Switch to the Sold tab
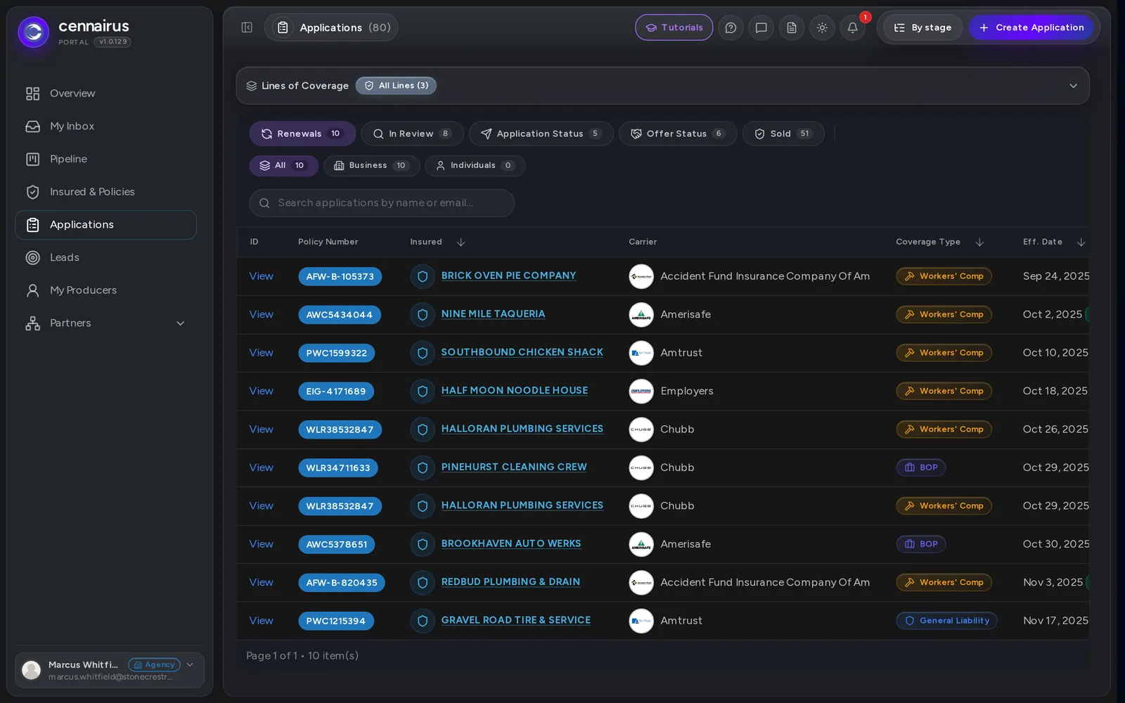 pos(783,134)
